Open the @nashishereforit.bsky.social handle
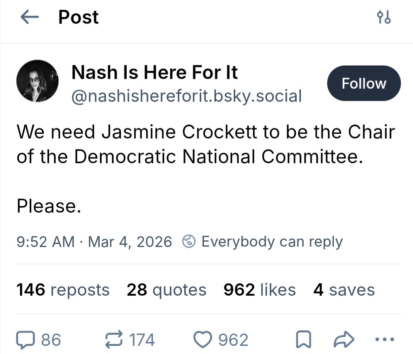The image size is (413, 354). [x=186, y=96]
